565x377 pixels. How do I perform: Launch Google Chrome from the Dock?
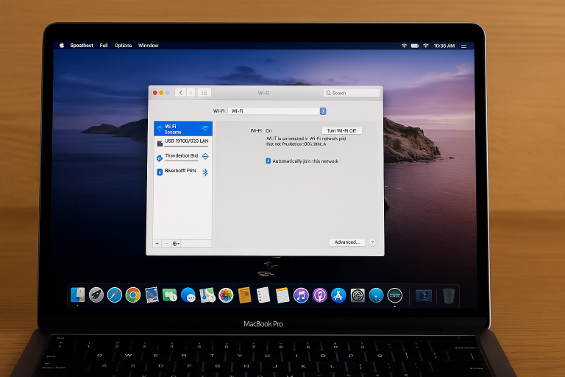133,295
